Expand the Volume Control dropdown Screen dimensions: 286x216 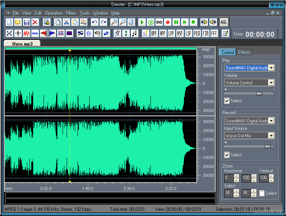pos(271,83)
